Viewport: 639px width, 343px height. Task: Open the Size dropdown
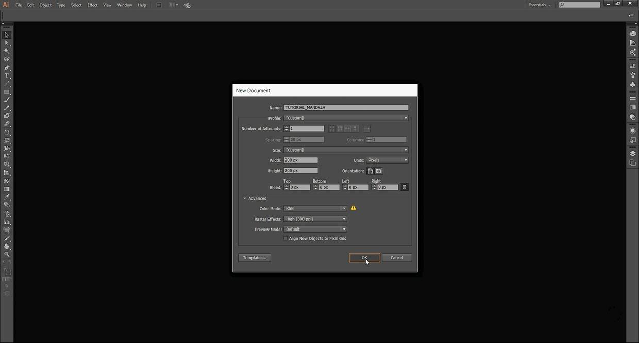point(346,150)
